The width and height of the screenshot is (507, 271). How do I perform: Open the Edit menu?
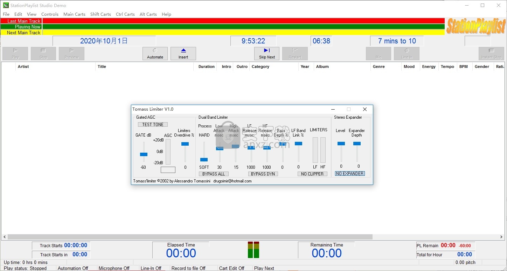point(18,14)
